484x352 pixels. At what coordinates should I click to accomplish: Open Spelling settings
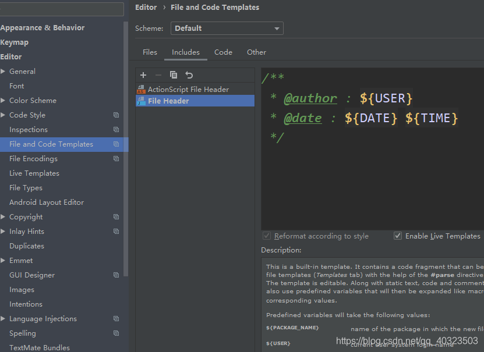pos(23,333)
